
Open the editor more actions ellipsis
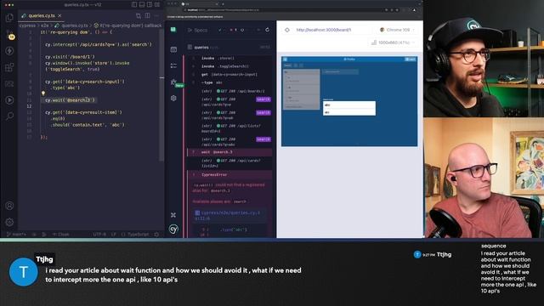156,15
